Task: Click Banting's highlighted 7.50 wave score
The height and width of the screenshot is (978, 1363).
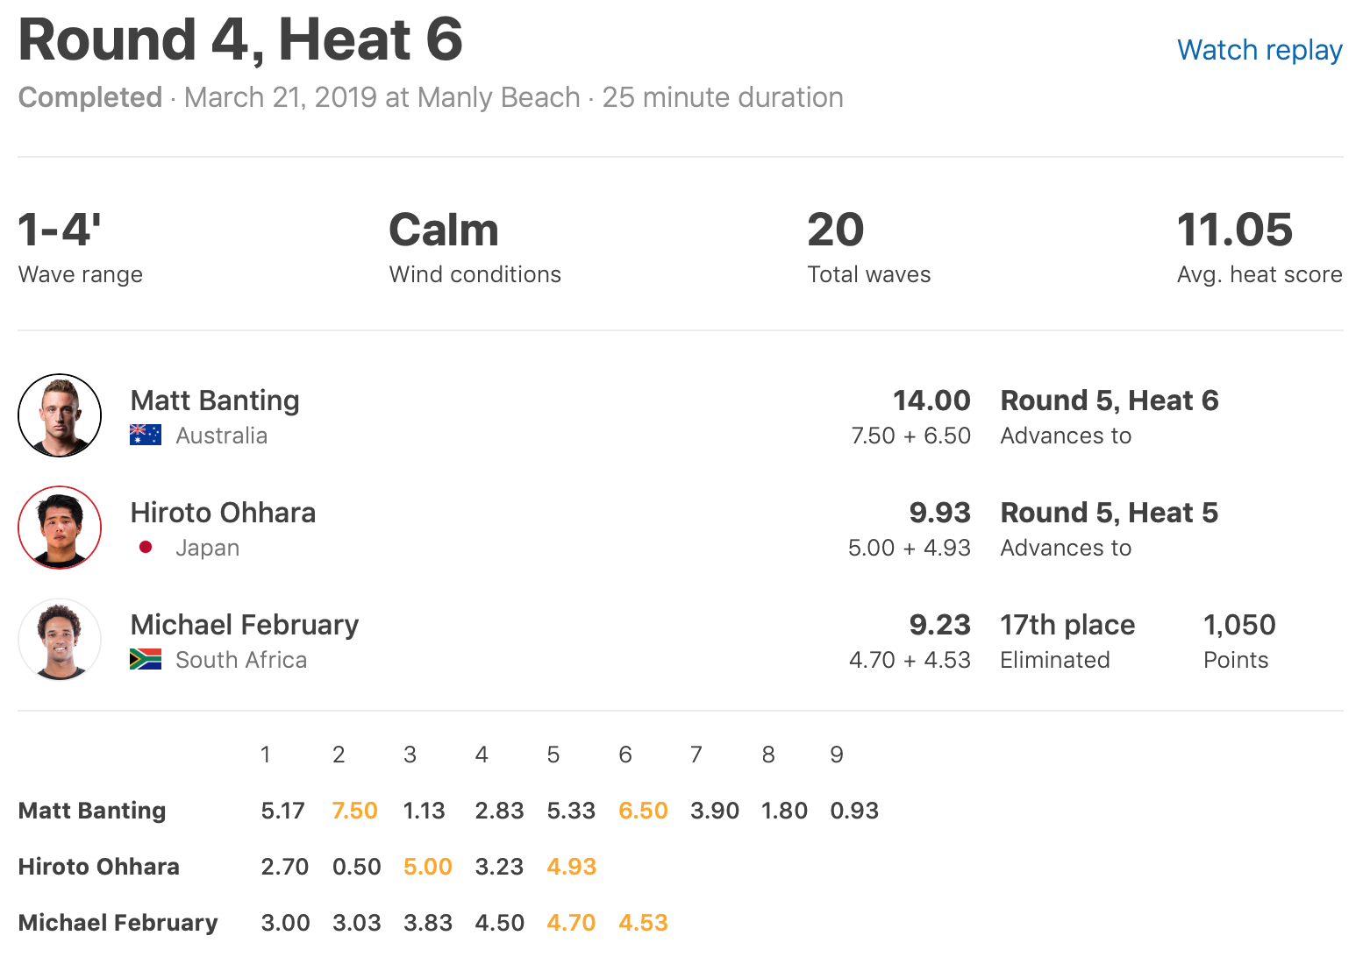Action: click(x=354, y=811)
